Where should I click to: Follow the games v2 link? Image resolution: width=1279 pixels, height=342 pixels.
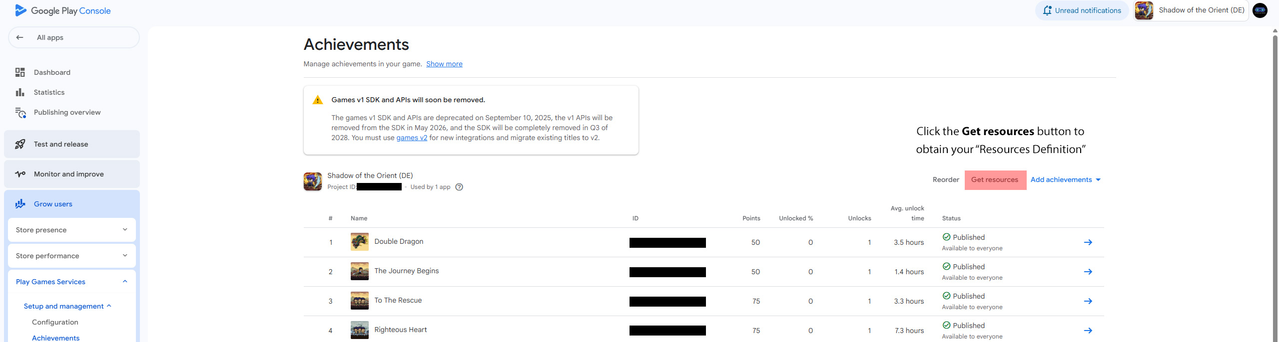point(412,138)
